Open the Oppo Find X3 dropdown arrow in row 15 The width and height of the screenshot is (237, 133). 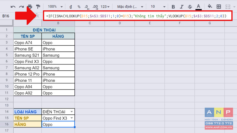click(72, 118)
